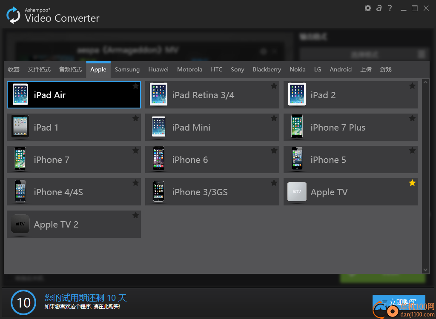Open the 游戏 games tab
The height and width of the screenshot is (319, 436).
tap(386, 69)
